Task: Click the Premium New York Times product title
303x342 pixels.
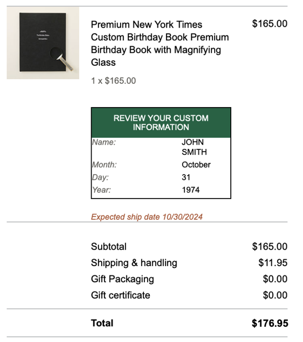Action: [160, 43]
